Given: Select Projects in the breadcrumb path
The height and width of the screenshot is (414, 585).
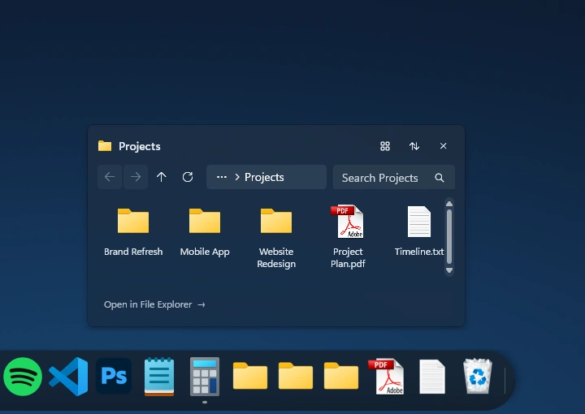Looking at the screenshot, I should tap(264, 178).
